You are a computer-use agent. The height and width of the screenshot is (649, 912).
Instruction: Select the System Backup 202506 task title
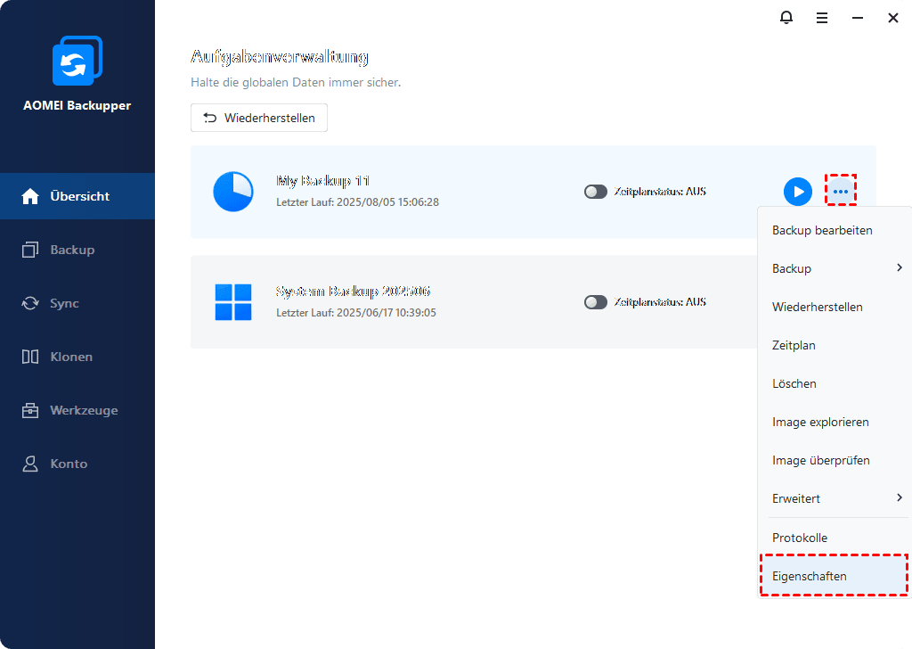click(353, 292)
